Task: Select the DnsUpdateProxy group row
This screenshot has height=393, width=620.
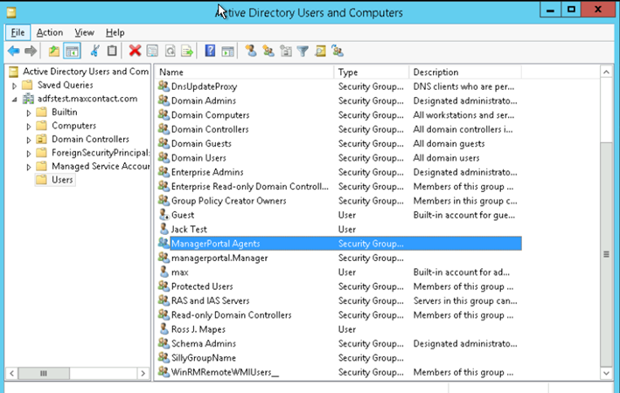Action: 339,86
